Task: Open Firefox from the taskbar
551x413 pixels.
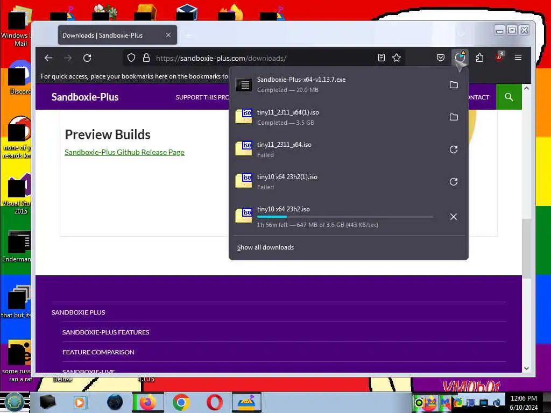Action: (148, 402)
